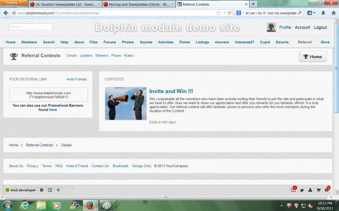The height and width of the screenshot is (211, 339).
Task: Close the Referral Contests tab
Action: click(246, 4)
